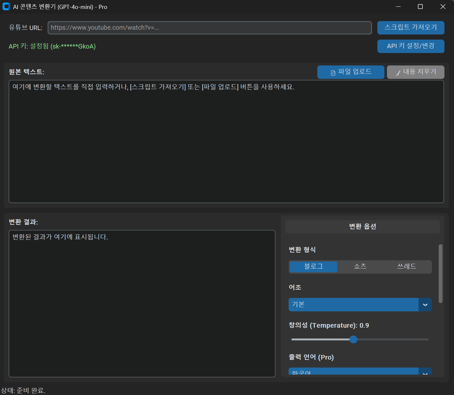454x395 pixels.
Task: Click the file icon on 파일 업로드 button
Action: [333, 73]
